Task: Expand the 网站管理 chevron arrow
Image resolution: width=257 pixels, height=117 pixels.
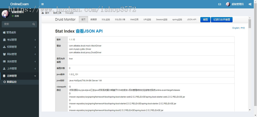Action: (35, 54)
